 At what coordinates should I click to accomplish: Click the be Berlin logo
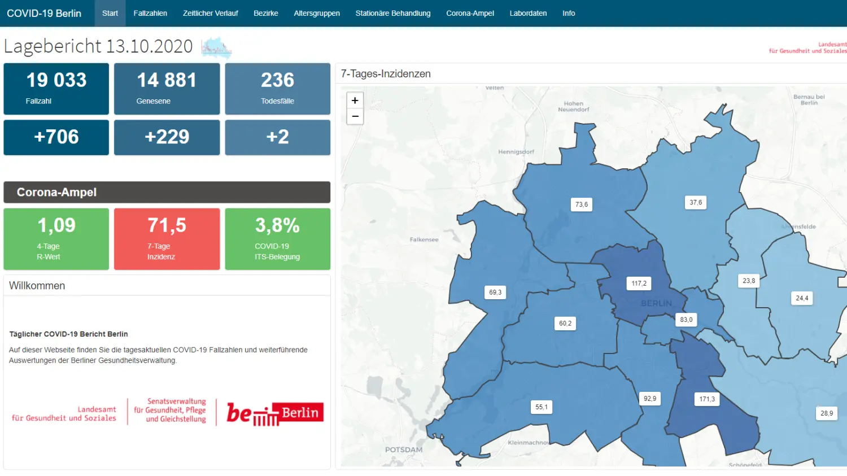275,413
